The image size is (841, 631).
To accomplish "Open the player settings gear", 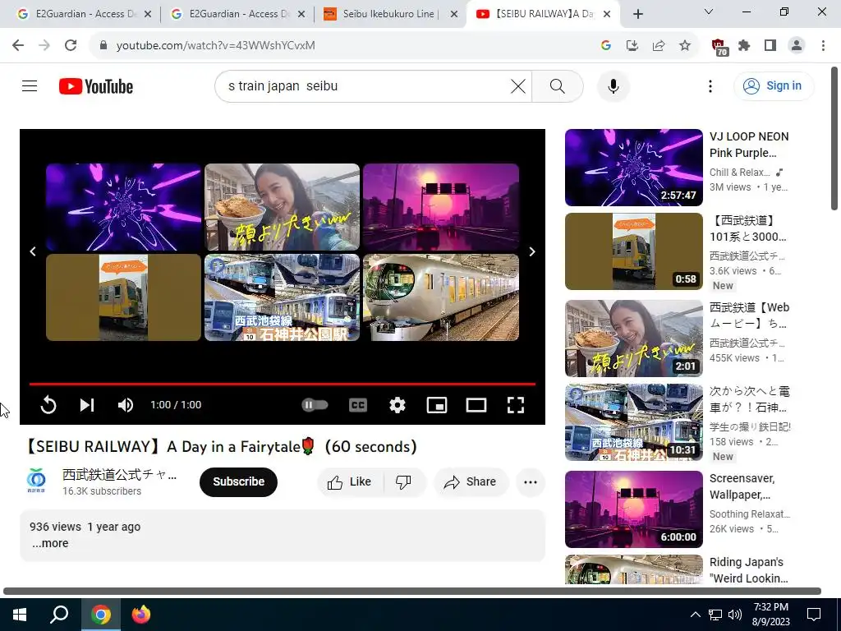I will coord(398,405).
